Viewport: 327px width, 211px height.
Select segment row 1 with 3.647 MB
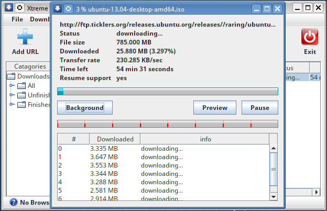[163, 157]
